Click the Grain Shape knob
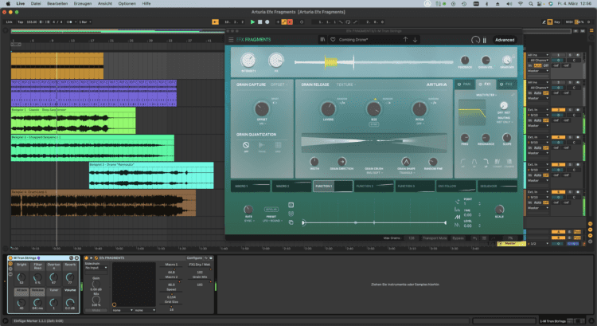This screenshot has height=326, width=597. (x=406, y=162)
